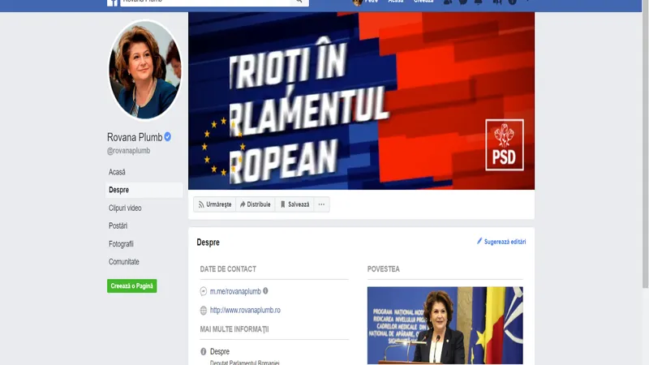This screenshot has width=649, height=365.
Task: Click the info icon beside m.me/rovanaplumb
Action: pyautogui.click(x=266, y=291)
